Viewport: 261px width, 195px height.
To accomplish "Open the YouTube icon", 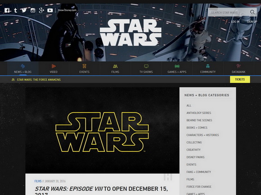I will point(50,10).
